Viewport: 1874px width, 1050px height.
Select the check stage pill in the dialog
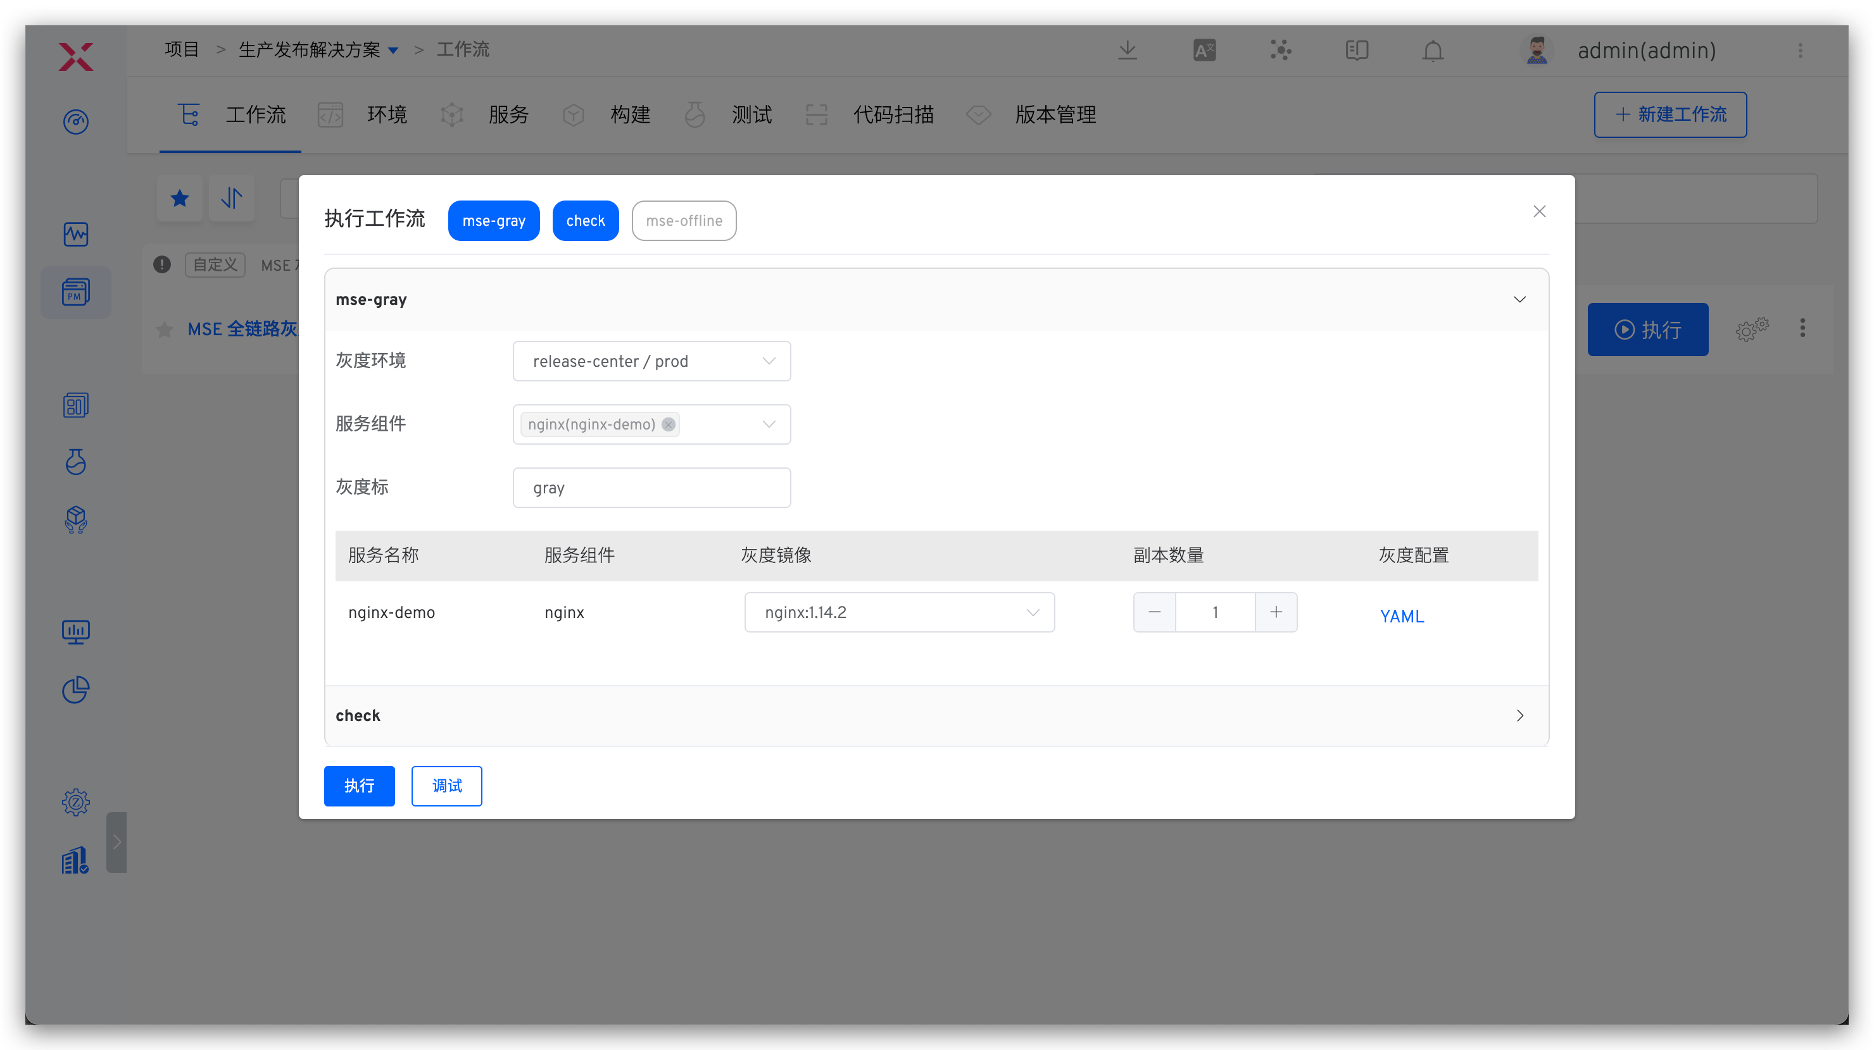coord(585,220)
